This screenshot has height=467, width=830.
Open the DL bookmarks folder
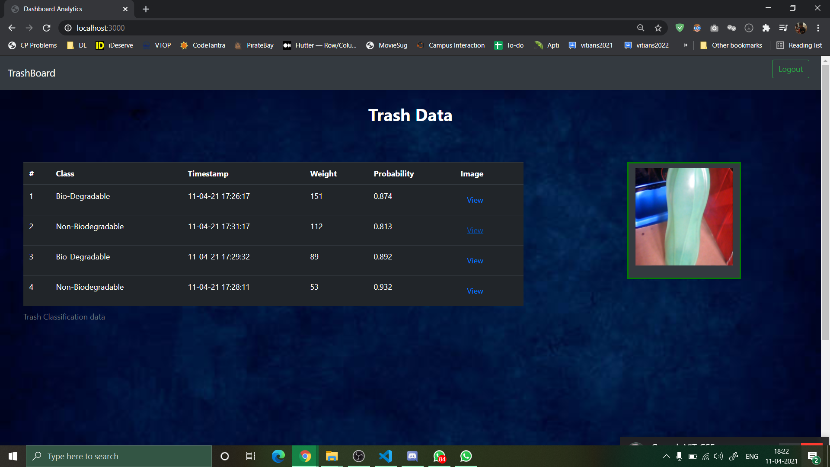(77, 45)
